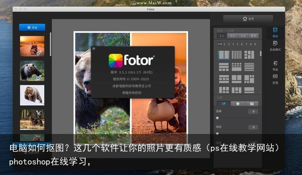
Task: Filter templates for 3 photos
Action: coord(229,44)
